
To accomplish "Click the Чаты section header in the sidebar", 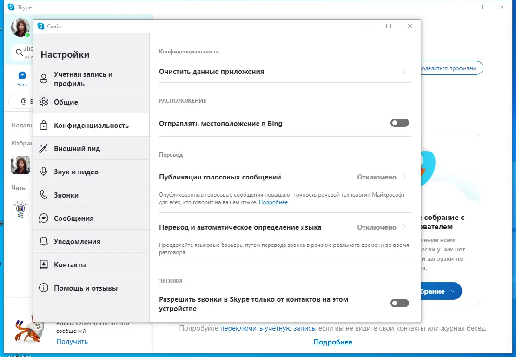I will point(19,188).
